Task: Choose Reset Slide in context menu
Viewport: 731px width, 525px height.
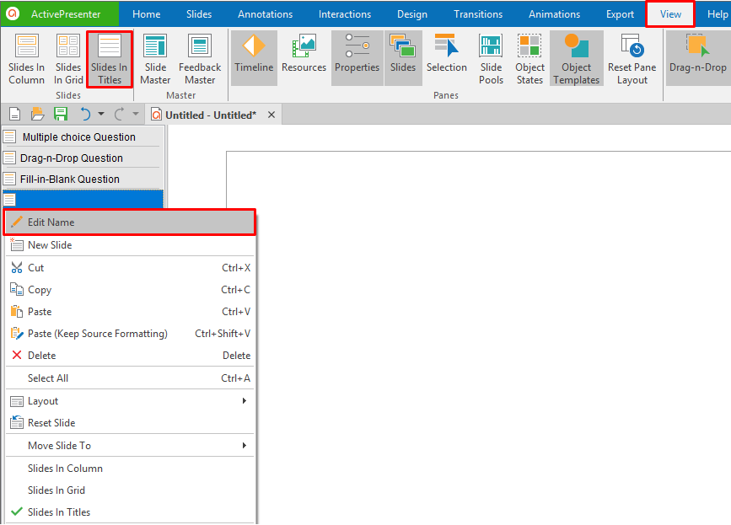Action: 130,423
